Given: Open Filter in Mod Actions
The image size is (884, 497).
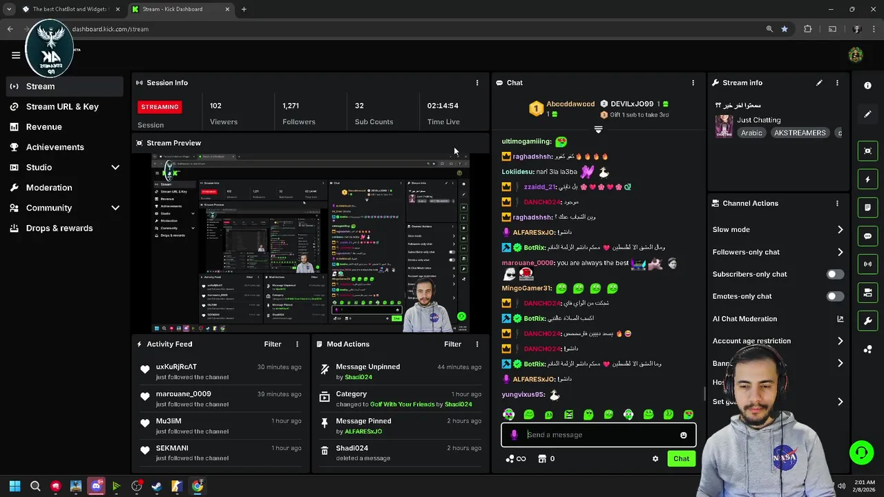Looking at the screenshot, I should [452, 344].
